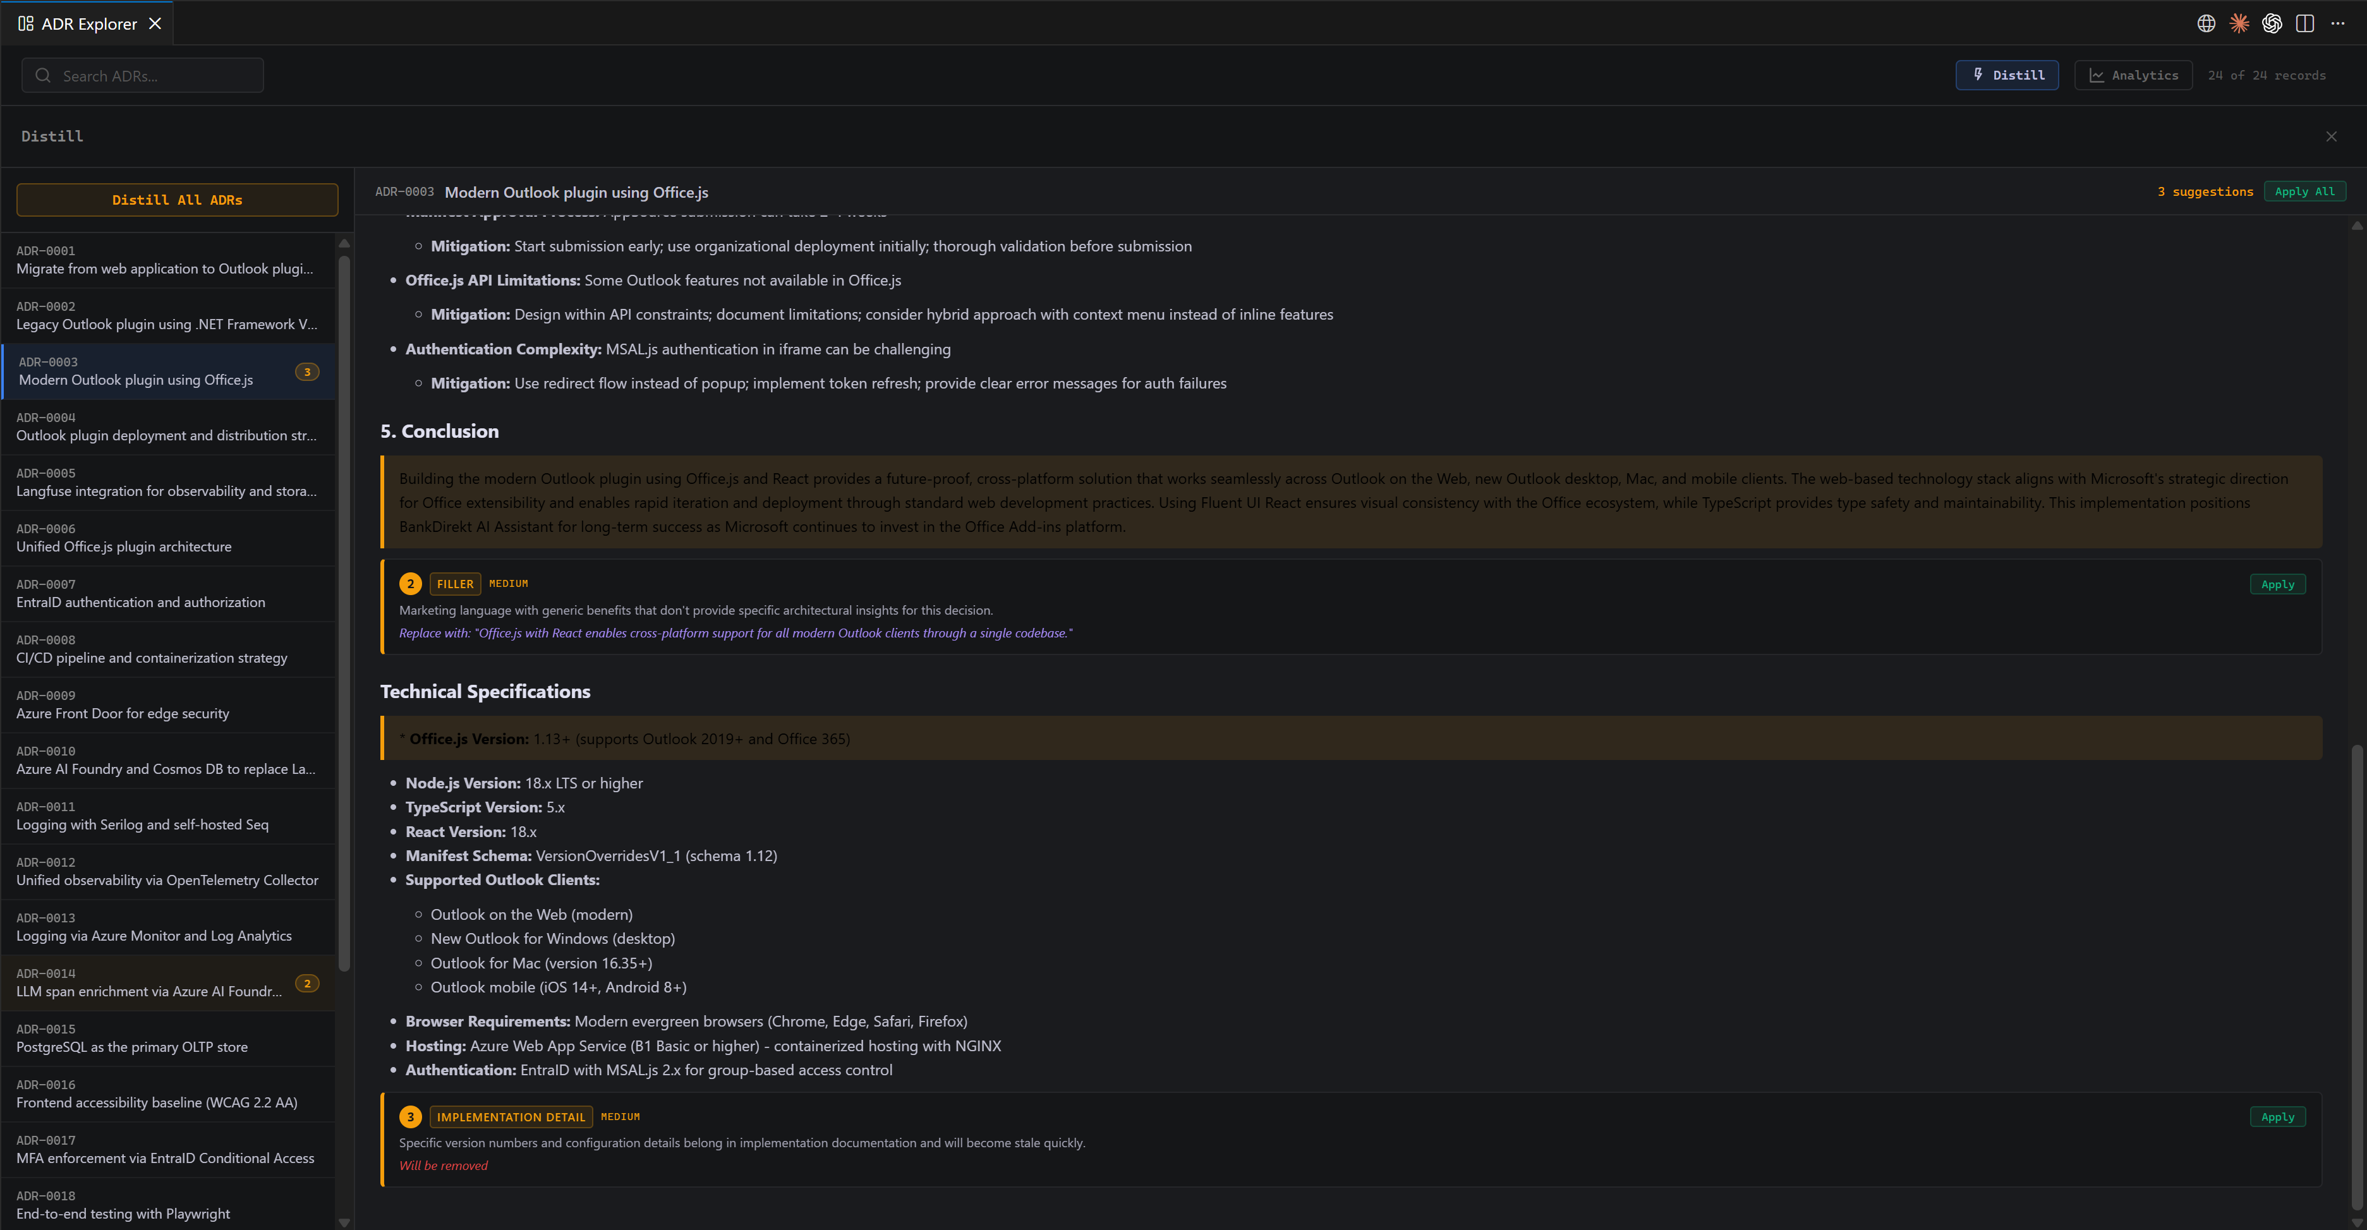This screenshot has width=2367, height=1230.
Task: Apply the FILLER suggestion
Action: [x=2277, y=584]
